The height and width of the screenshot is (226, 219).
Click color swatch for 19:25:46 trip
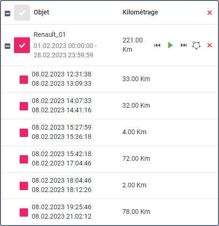coord(24,212)
